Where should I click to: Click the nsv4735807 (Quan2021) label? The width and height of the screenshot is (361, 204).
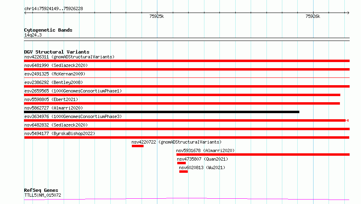click(202, 159)
